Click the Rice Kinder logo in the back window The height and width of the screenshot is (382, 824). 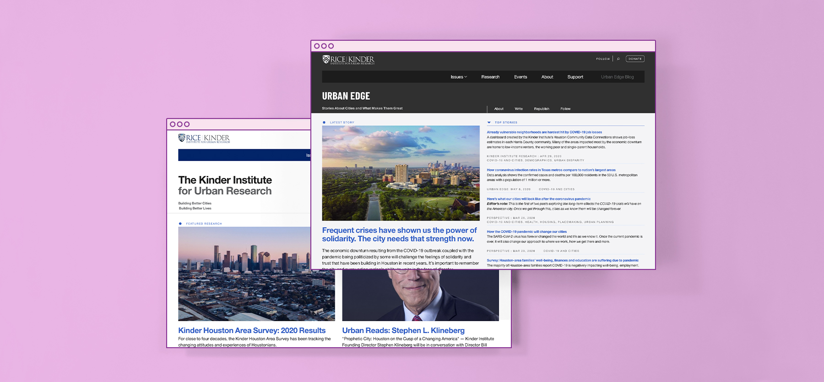click(204, 139)
